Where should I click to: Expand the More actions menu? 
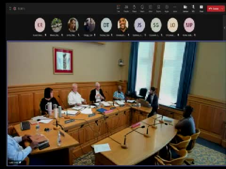click(x=175, y=8)
